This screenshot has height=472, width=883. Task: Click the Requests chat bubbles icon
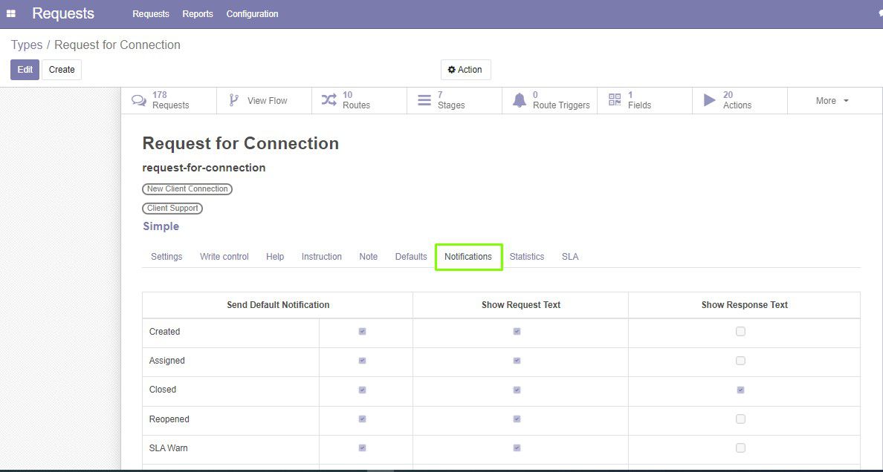click(x=138, y=101)
